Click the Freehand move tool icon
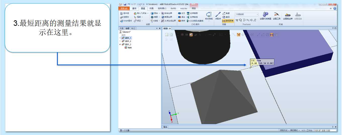Image resolution: width=342 pixels, height=135 pixels. (237, 20)
